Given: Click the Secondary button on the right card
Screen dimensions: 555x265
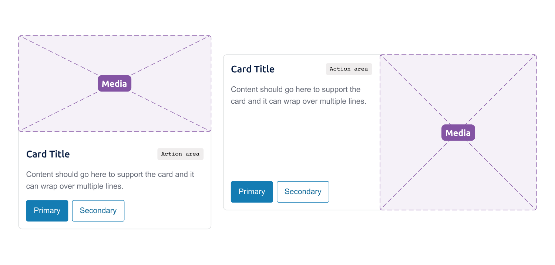Looking at the screenshot, I should click(x=303, y=192).
